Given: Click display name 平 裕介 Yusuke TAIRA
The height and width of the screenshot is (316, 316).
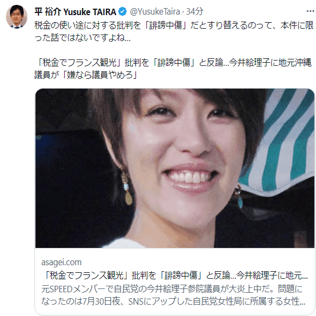Looking at the screenshot, I should pyautogui.click(x=75, y=12).
